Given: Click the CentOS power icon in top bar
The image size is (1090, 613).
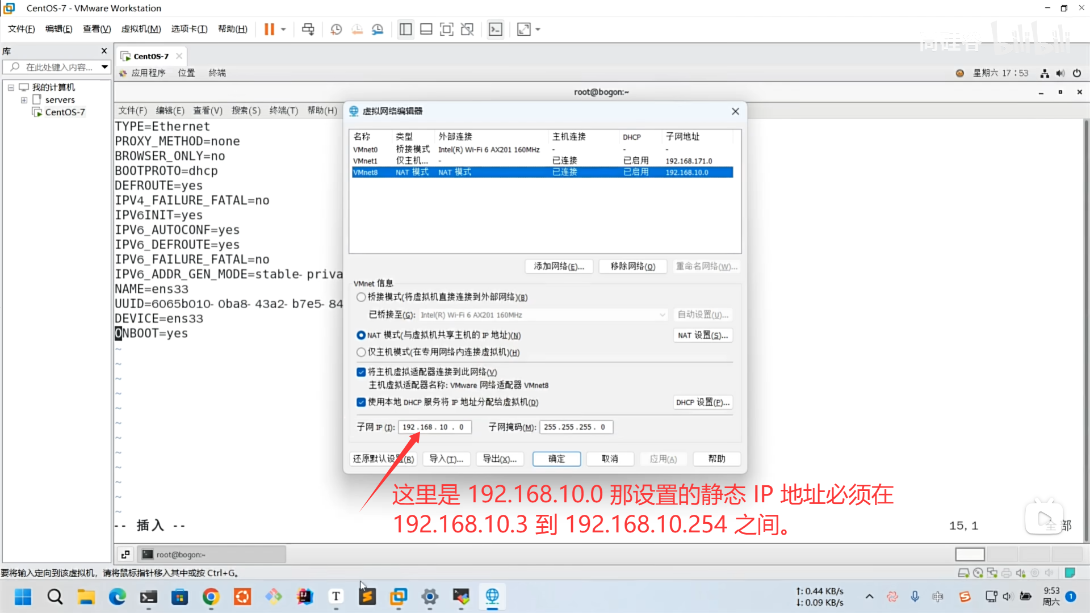Looking at the screenshot, I should pyautogui.click(x=1077, y=73).
